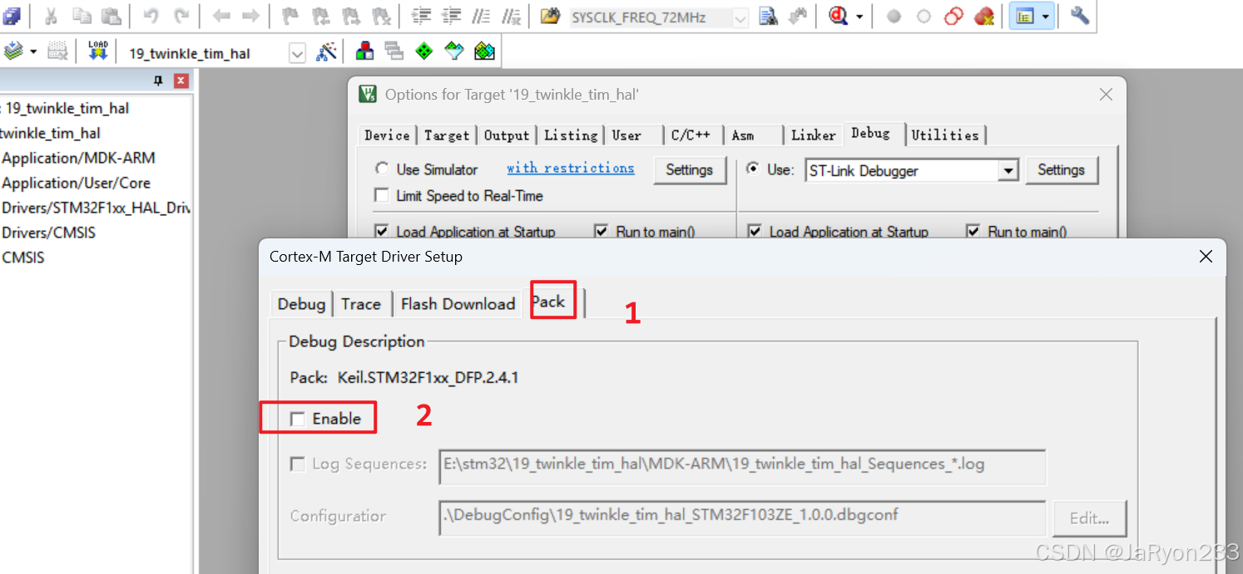Image resolution: width=1243 pixels, height=574 pixels.
Task: Click the LOAD download icon
Action: tap(98, 52)
